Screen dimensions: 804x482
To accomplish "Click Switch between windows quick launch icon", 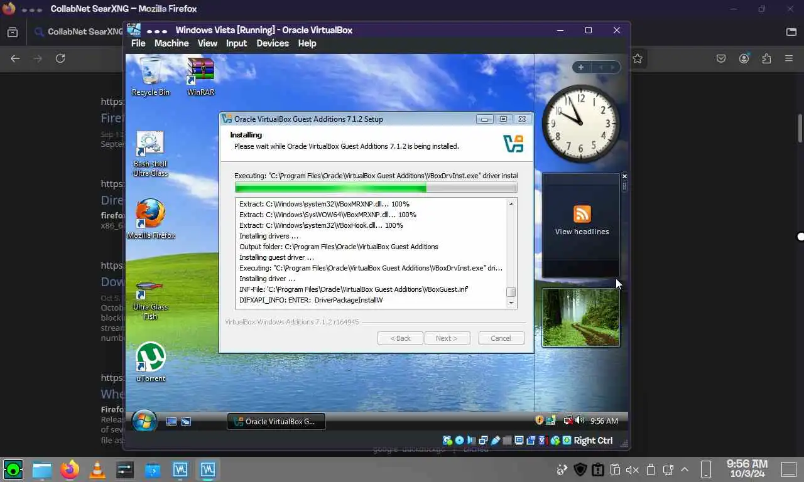I will point(186,422).
